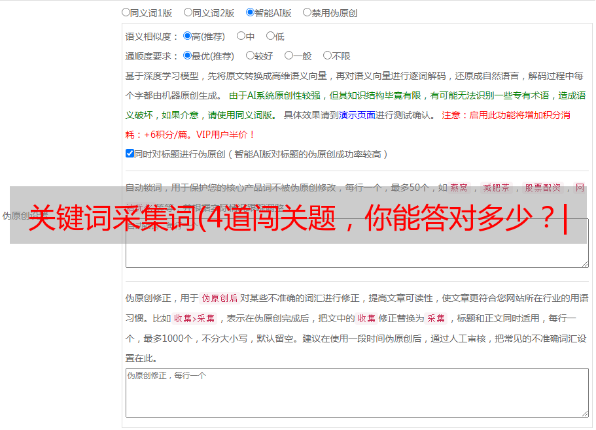
Task: Open the 演示页面 link
Action: tap(357, 115)
